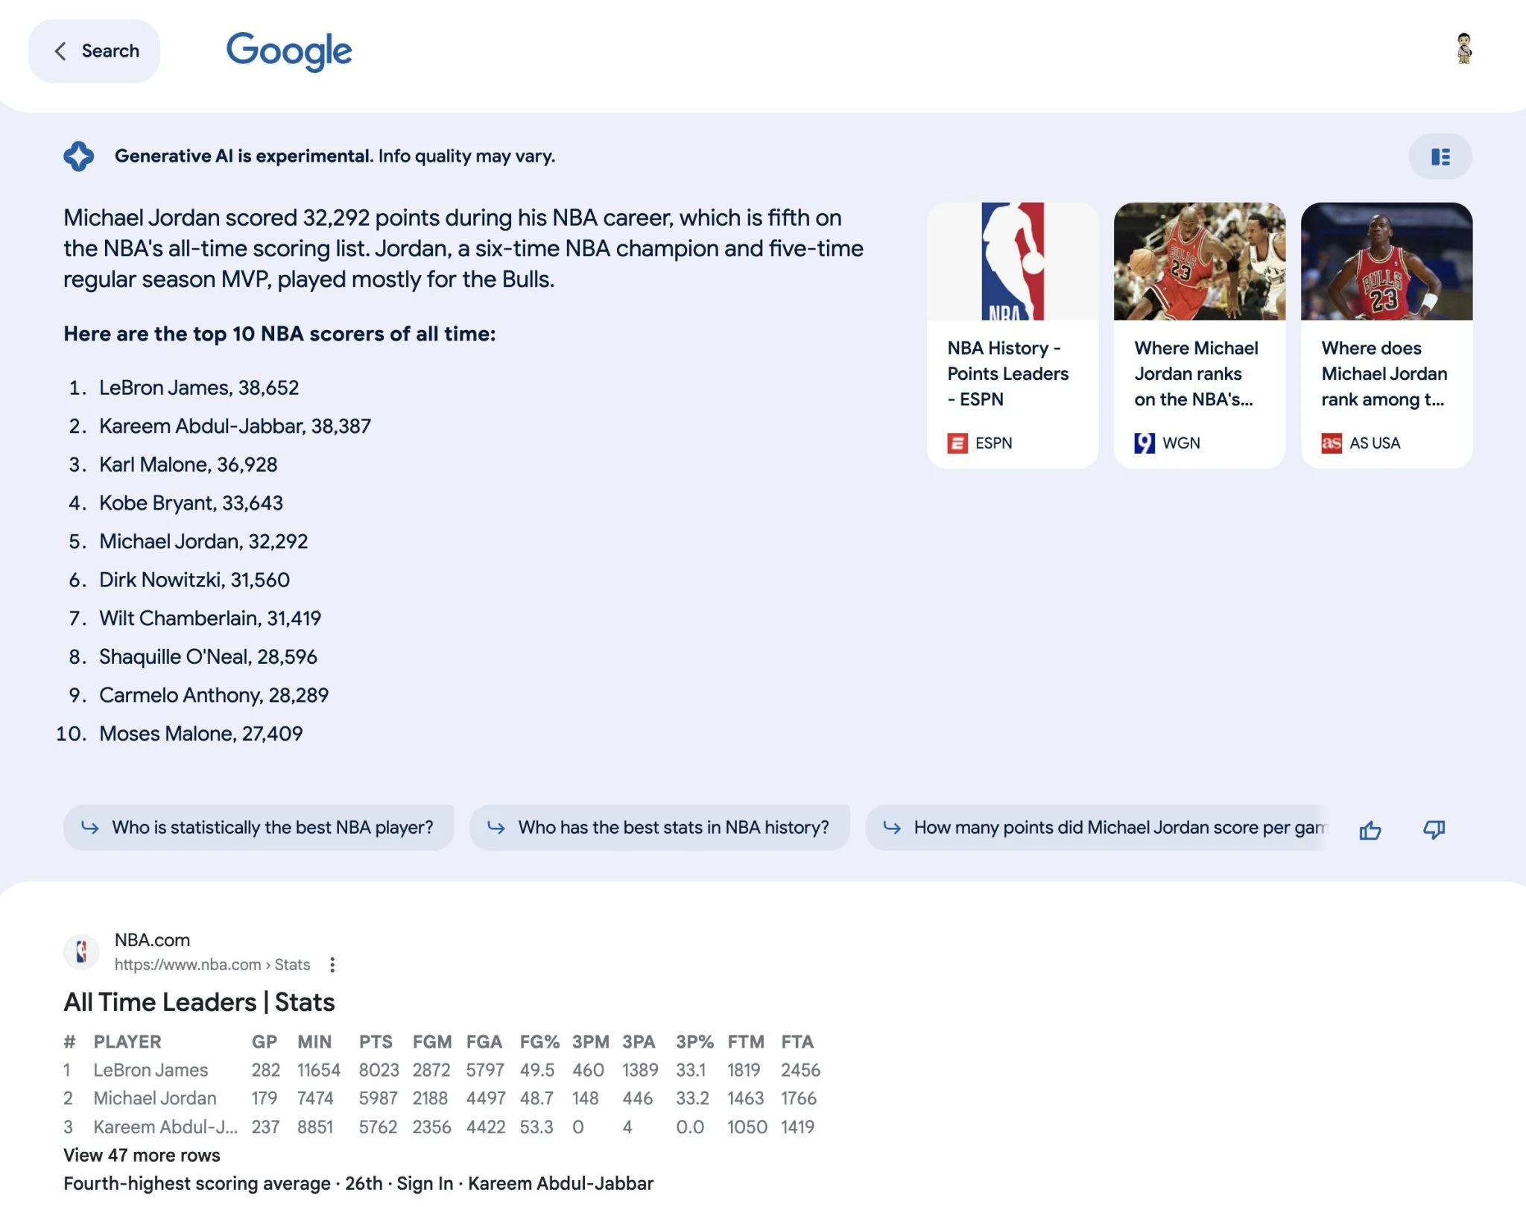Click the NBA.com site favicon
This screenshot has width=1526, height=1207.
(x=81, y=951)
